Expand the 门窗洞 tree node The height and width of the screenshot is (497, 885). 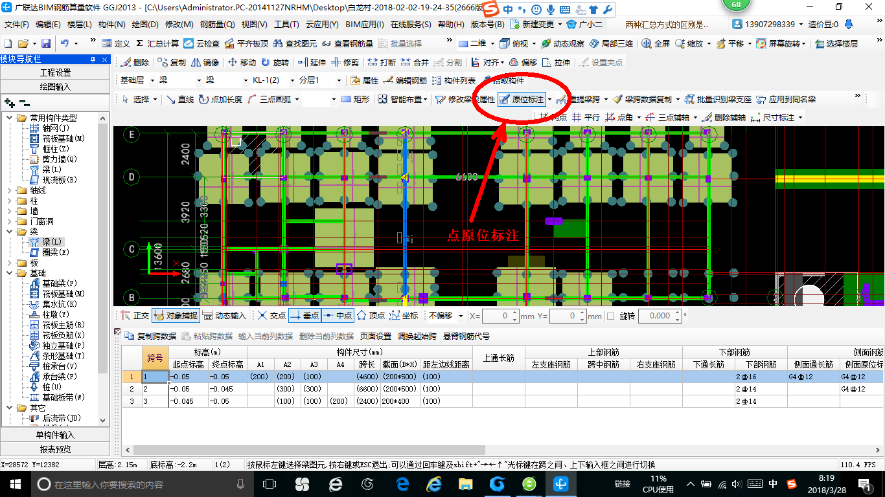click(x=9, y=221)
